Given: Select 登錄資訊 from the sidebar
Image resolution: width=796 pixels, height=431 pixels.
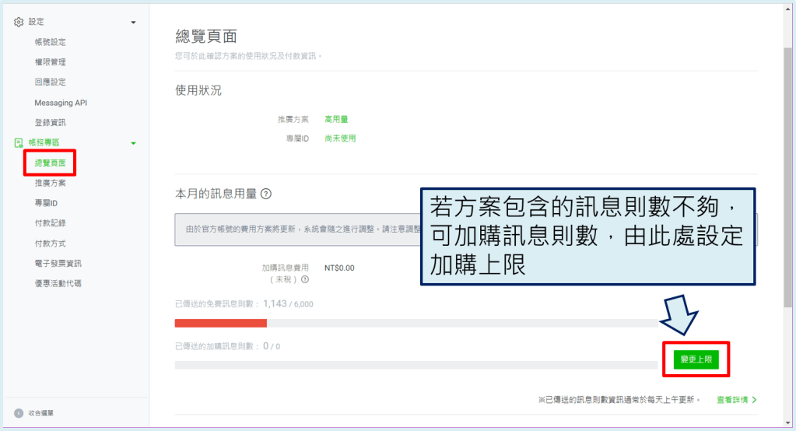Looking at the screenshot, I should tap(50, 123).
